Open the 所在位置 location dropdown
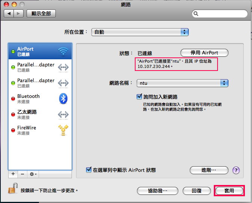The height and width of the screenshot is (203, 252). point(140,32)
